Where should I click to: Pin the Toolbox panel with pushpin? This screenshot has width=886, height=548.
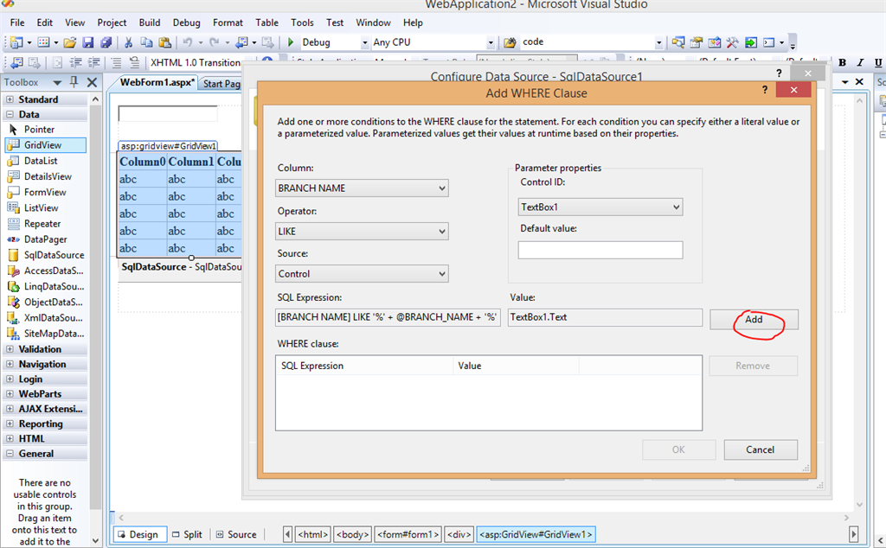(74, 82)
